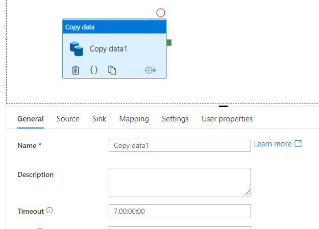319x229 pixels.
Task: Select the Settings tab
Action: point(175,119)
